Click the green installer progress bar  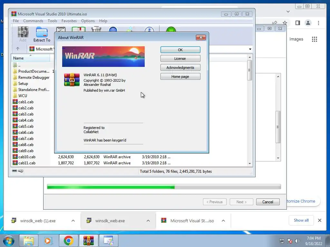coord(164,187)
